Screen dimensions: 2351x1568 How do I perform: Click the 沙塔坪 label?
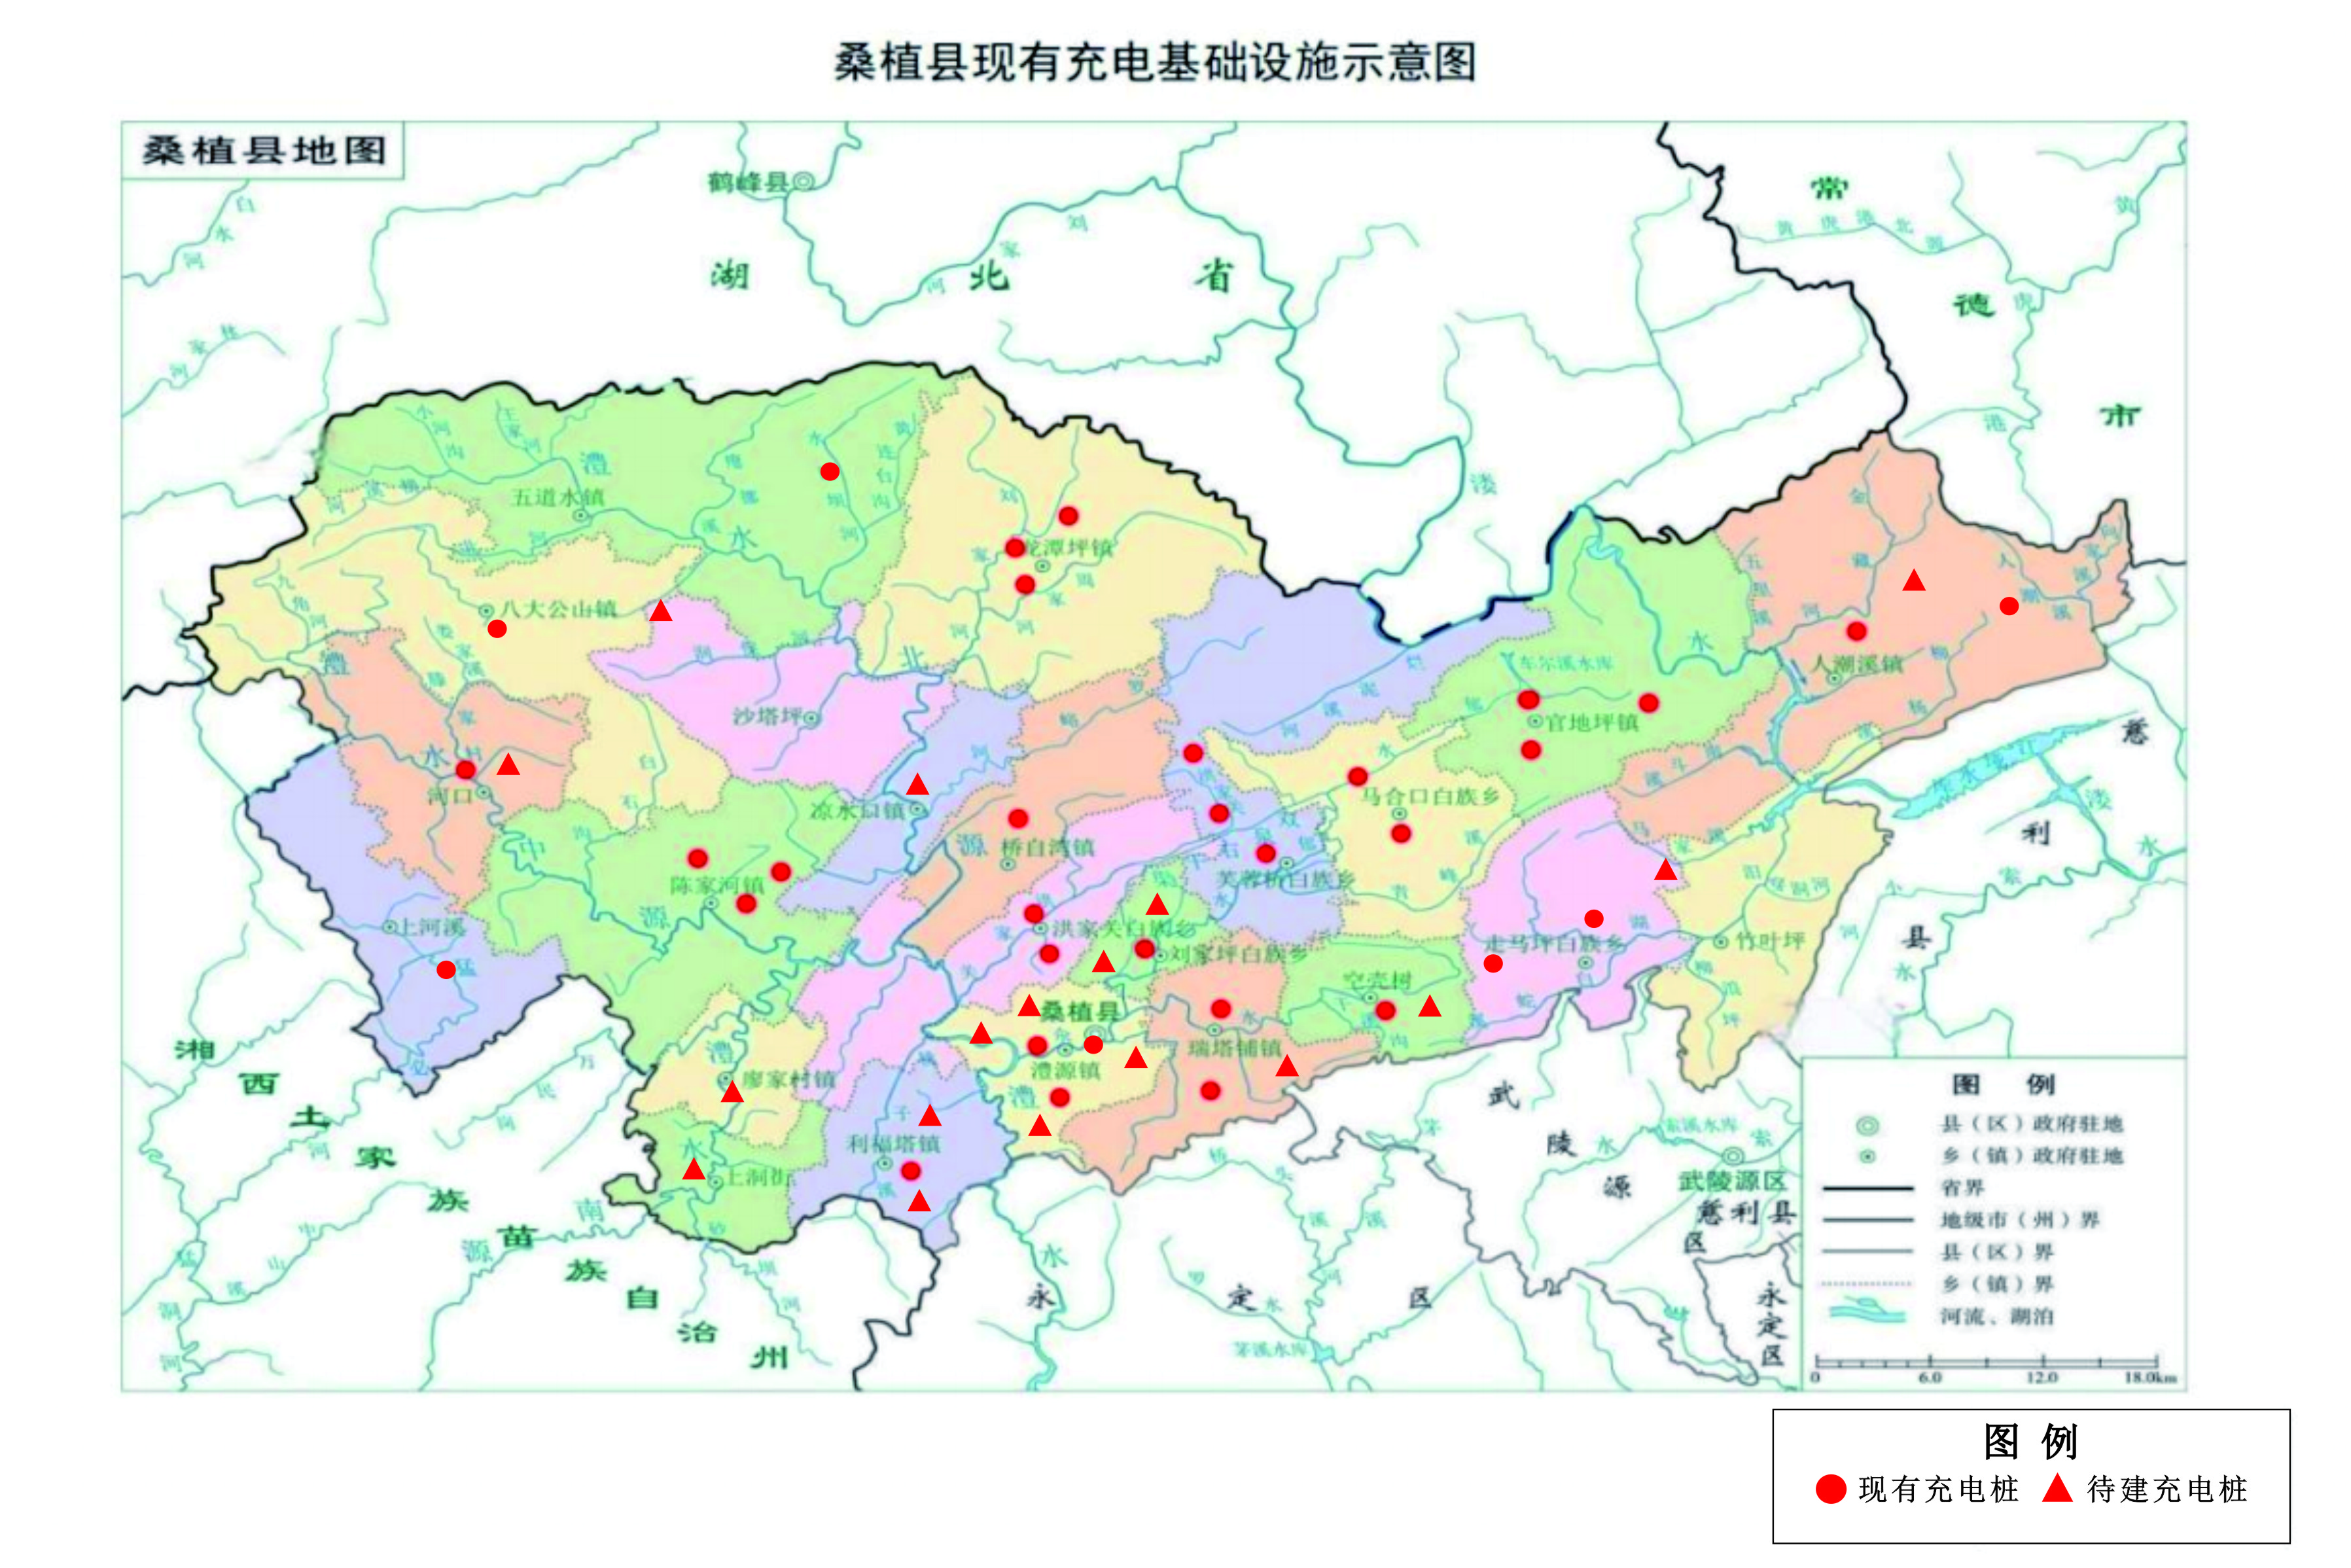tap(768, 717)
